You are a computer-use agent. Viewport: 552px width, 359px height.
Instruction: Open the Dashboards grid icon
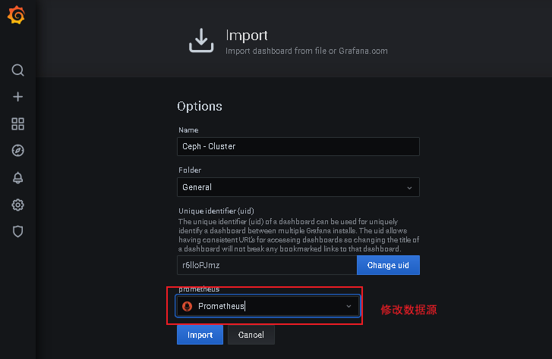tap(17, 123)
